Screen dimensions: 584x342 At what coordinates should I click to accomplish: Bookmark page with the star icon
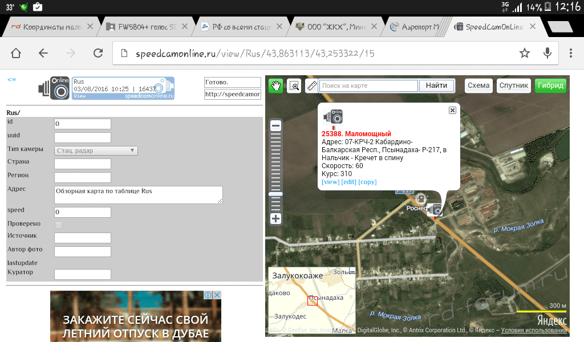(525, 53)
